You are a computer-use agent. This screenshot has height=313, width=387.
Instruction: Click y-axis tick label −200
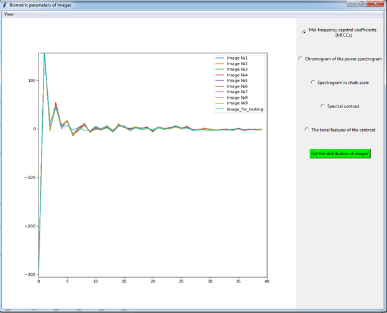[x=30, y=226]
